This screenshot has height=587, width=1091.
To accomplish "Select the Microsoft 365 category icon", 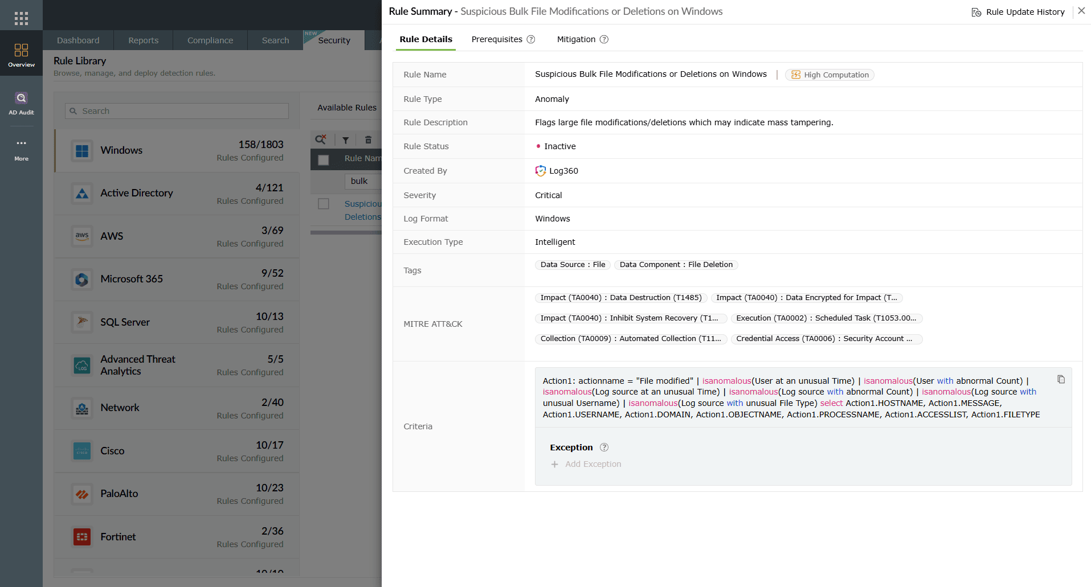I will pos(82,280).
